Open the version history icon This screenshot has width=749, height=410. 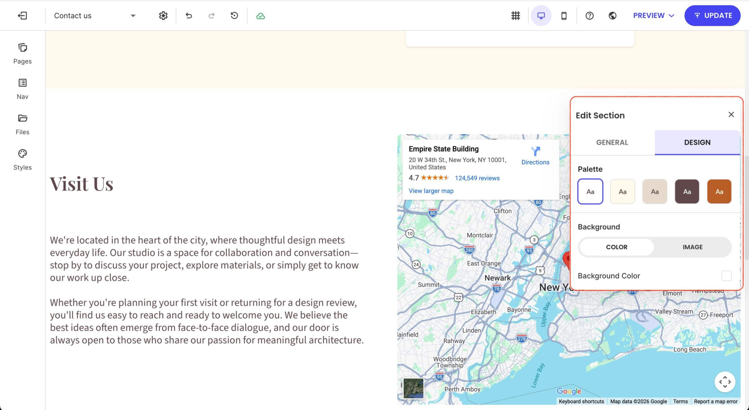[x=234, y=15]
